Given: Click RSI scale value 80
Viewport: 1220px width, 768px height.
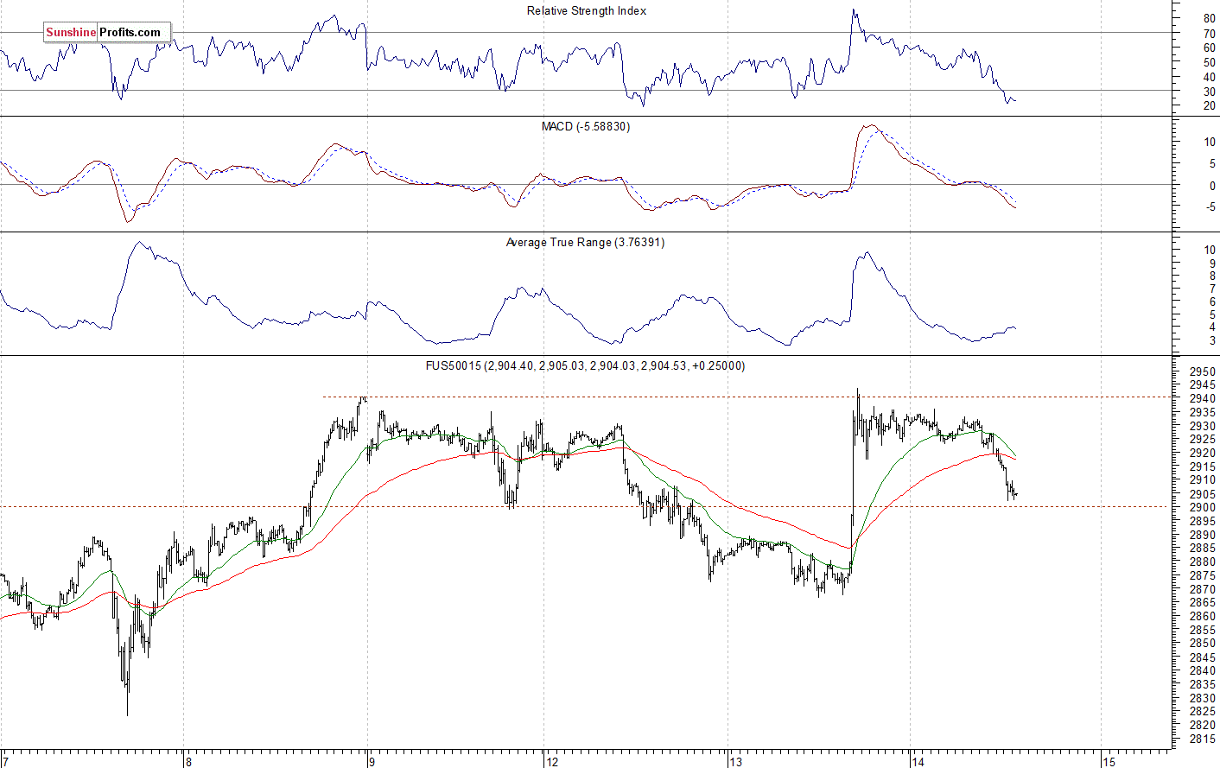Looking at the screenshot, I should coord(1209,18).
